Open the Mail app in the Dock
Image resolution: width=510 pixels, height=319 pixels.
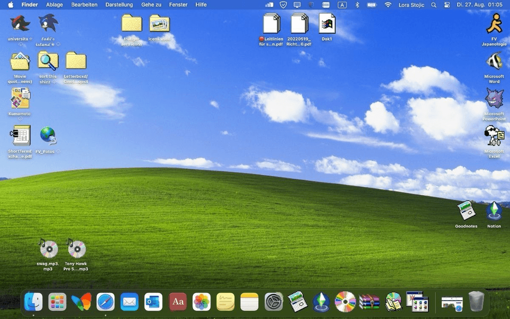pyautogui.click(x=129, y=302)
